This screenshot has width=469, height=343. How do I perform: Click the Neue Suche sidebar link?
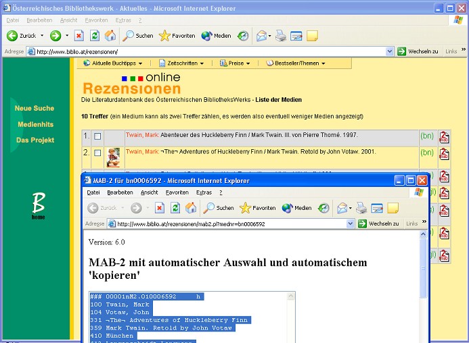(35, 108)
